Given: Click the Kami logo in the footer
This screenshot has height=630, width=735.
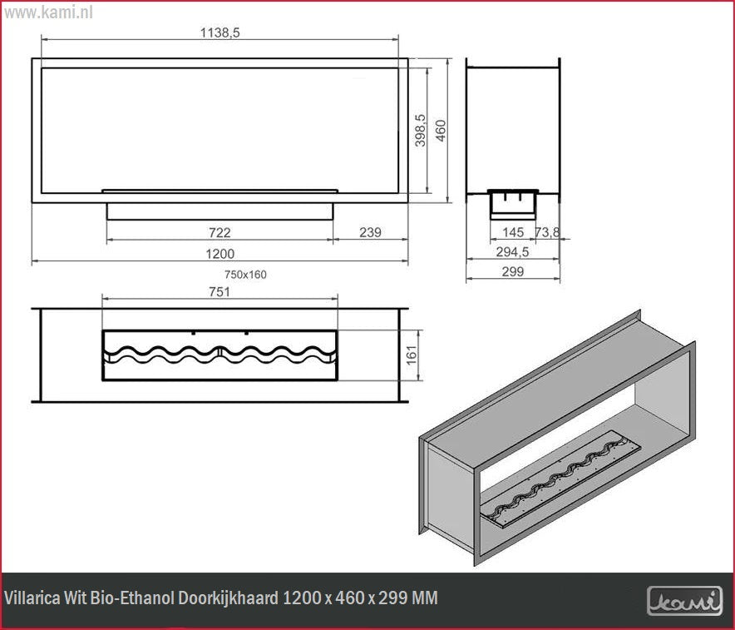Looking at the screenshot, I should pos(684,600).
